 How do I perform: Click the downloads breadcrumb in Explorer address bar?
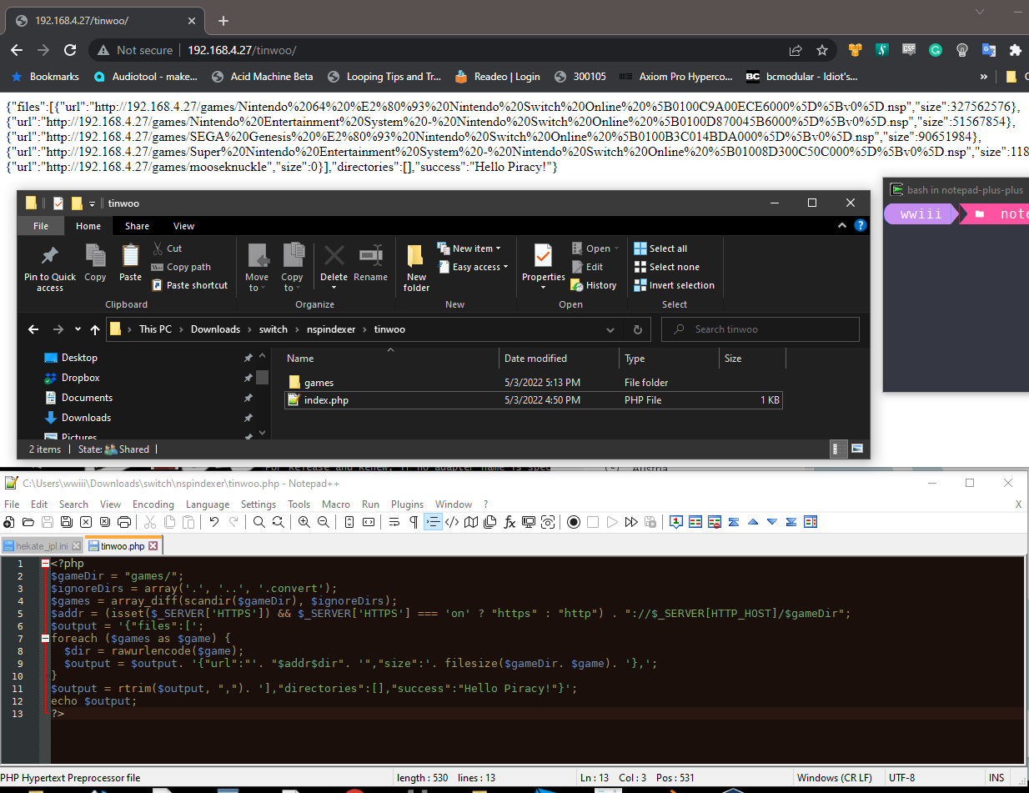coord(215,329)
